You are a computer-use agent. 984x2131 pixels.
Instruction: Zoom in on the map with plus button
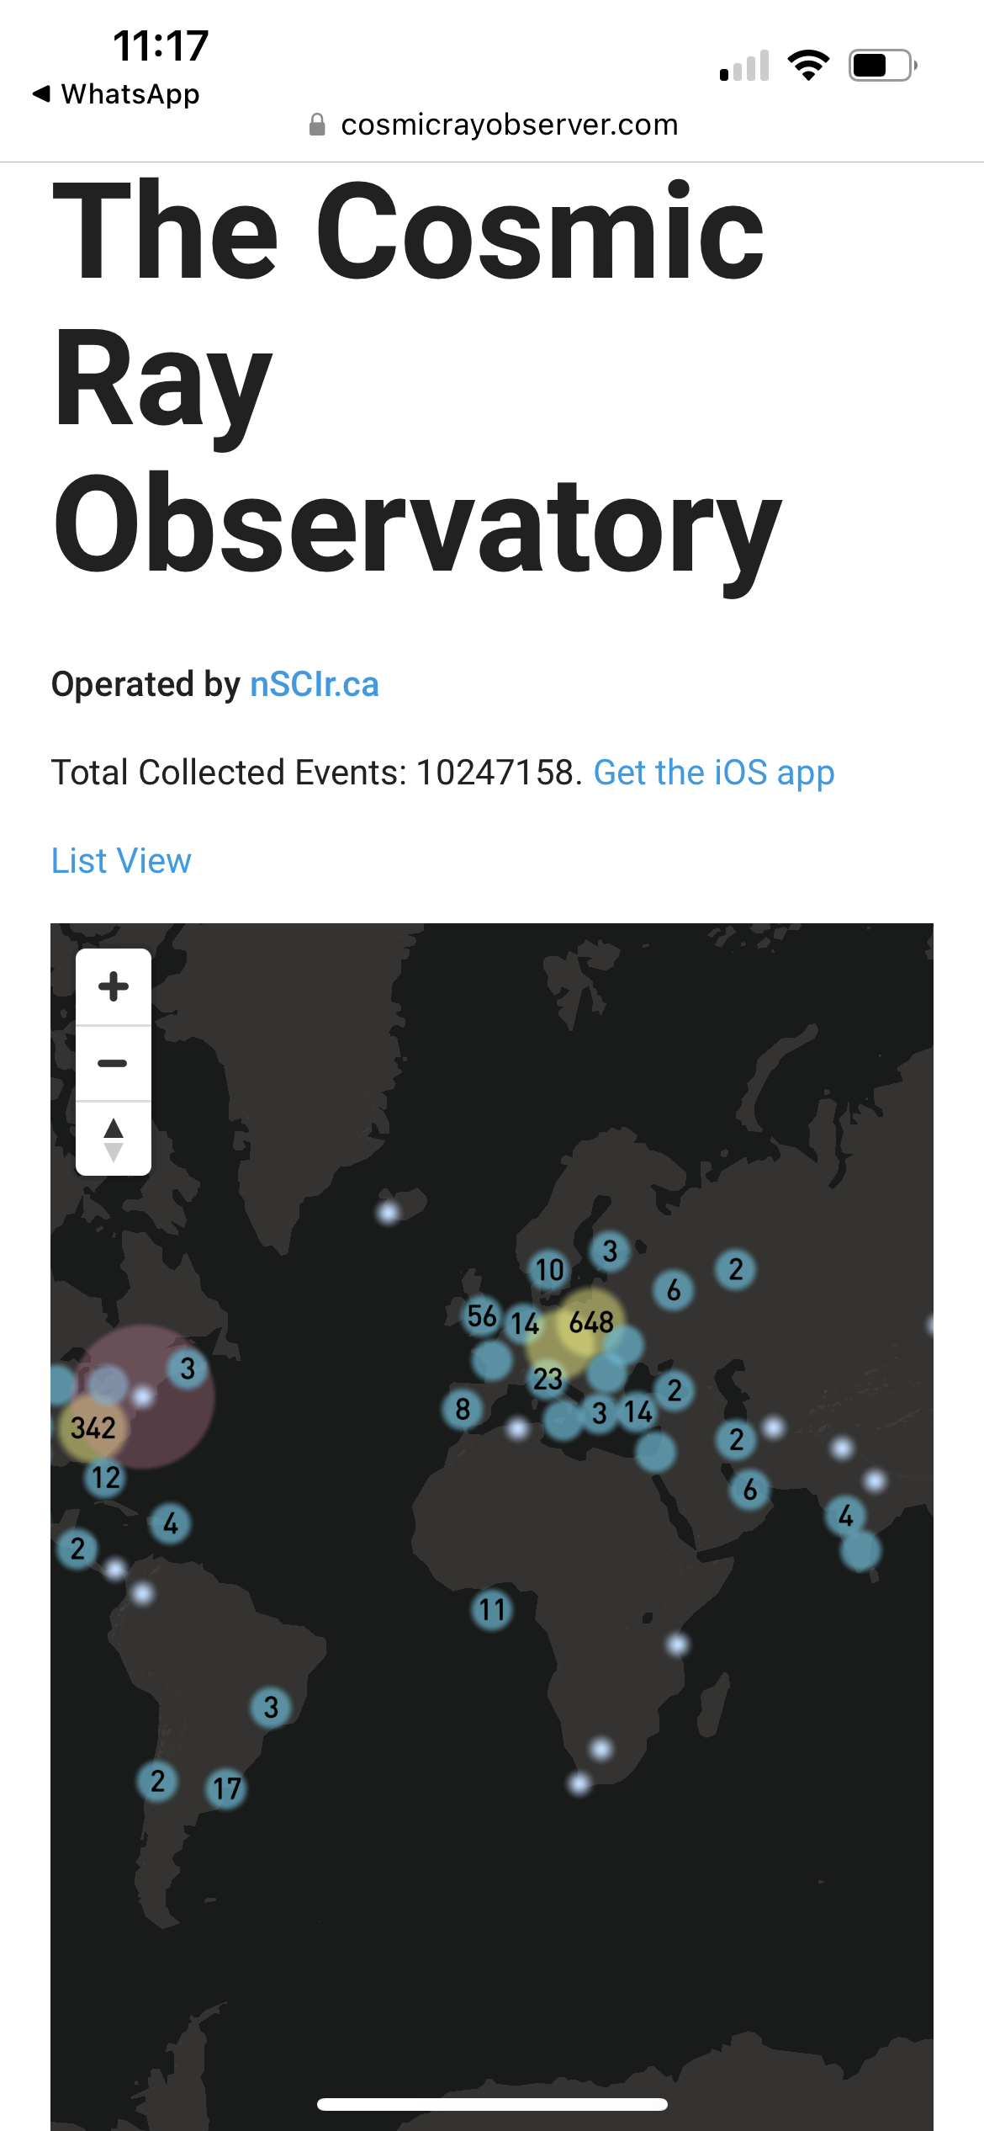(x=114, y=986)
